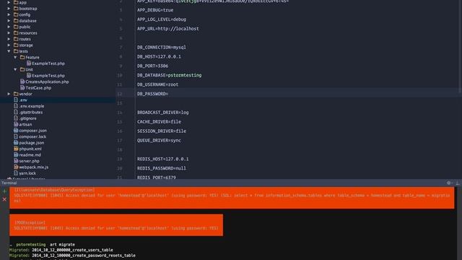The width and height of the screenshot is (462, 260).
Task: Click the tests folder icon
Action: [x=16, y=51]
